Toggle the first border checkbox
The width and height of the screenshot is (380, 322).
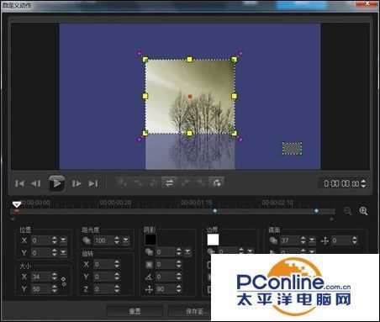(x=208, y=265)
